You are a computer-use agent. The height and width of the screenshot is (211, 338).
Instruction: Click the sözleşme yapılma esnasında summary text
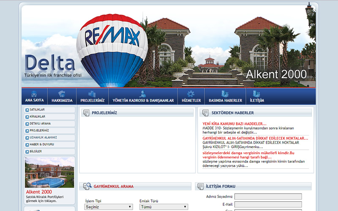[253, 164]
